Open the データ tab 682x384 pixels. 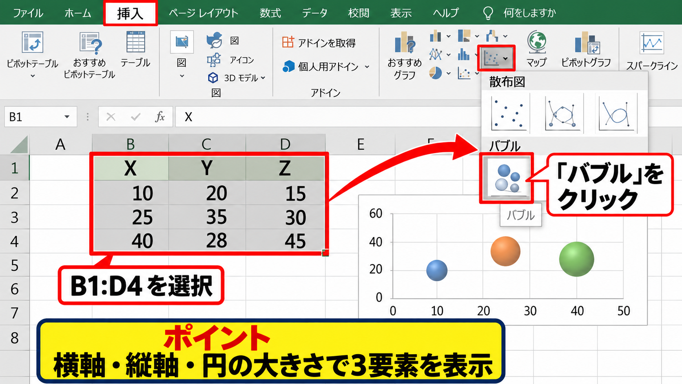click(314, 13)
